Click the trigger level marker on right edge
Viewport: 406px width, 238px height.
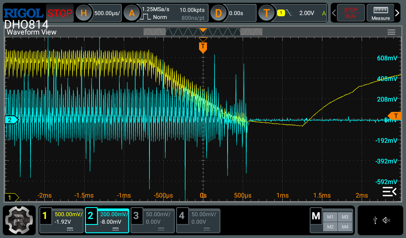[x=395, y=115]
